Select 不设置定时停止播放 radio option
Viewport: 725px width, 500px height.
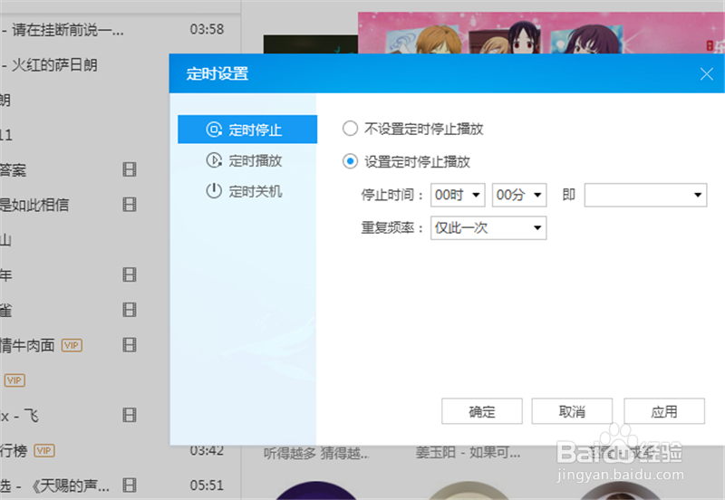(x=350, y=129)
